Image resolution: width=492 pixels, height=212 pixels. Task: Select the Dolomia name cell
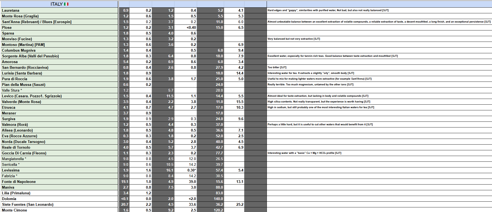[x=59, y=199]
